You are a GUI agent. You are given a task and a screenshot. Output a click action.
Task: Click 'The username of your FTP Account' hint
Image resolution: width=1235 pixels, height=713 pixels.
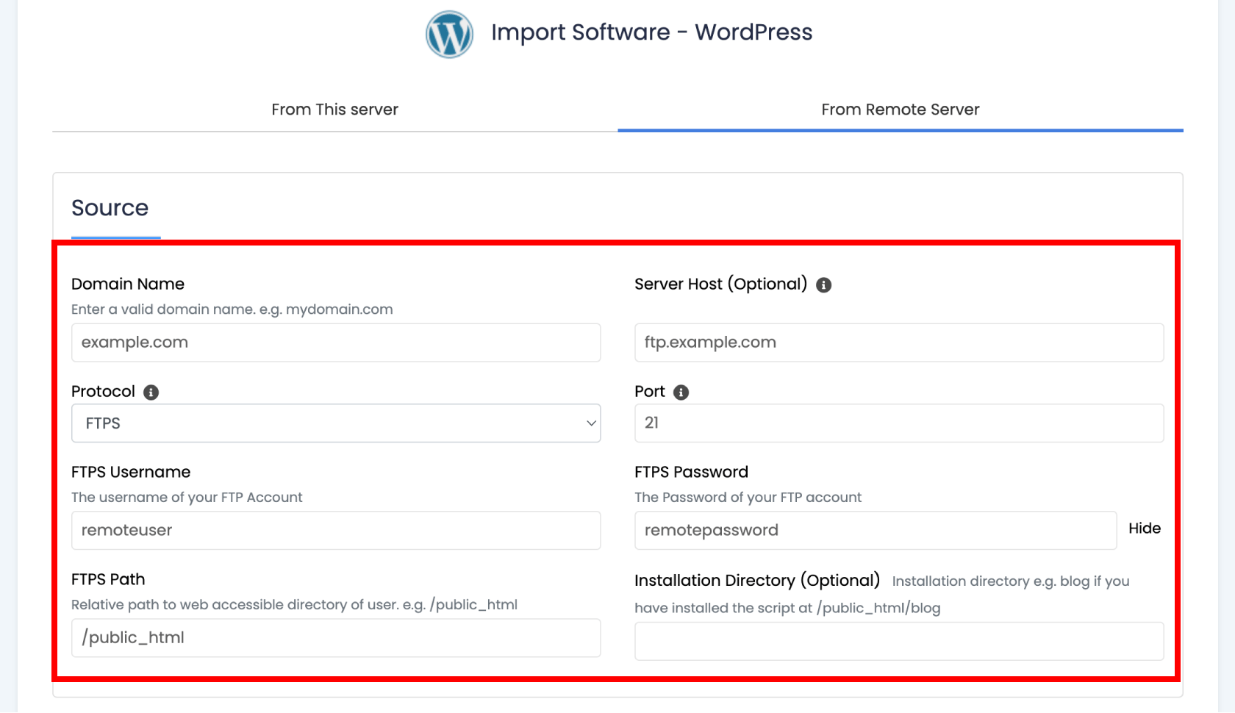click(x=187, y=498)
